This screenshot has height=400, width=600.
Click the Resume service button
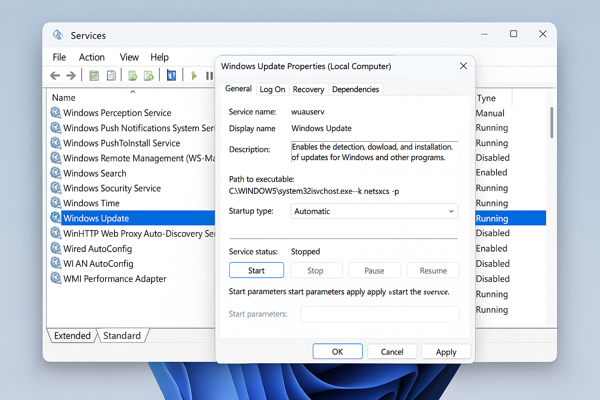(433, 270)
